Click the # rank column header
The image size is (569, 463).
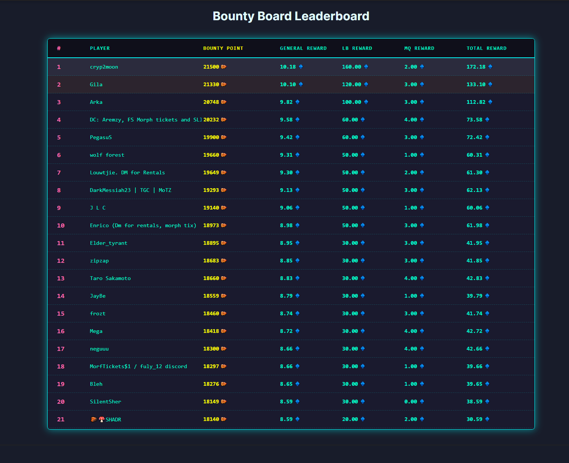tap(58, 48)
